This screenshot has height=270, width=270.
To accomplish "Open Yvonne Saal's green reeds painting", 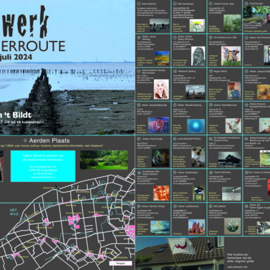I will coord(232,23).
